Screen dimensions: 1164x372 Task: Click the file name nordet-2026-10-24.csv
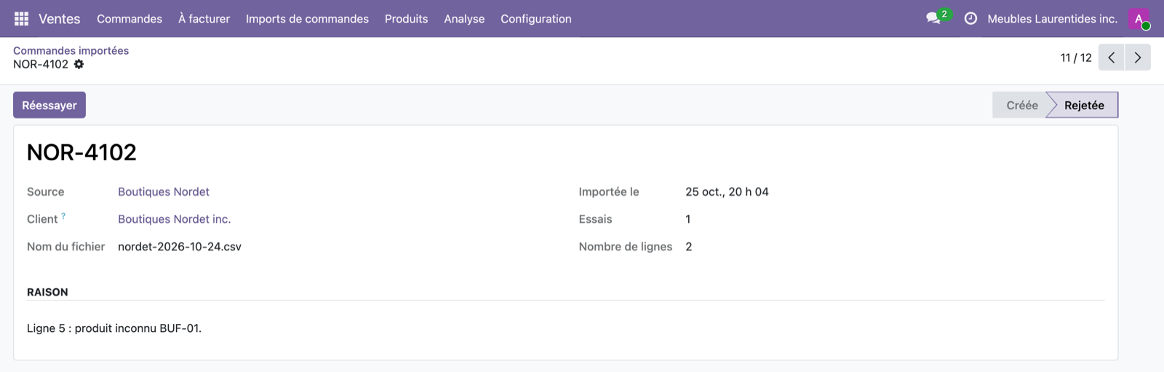pyautogui.click(x=180, y=247)
